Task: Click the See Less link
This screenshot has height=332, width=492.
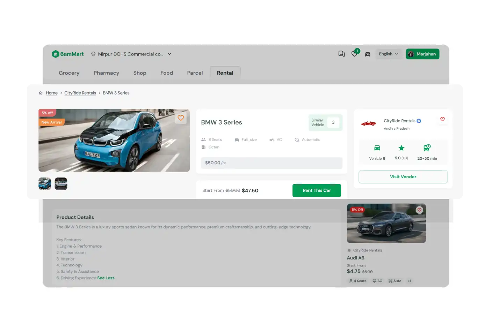Action: pos(106,278)
